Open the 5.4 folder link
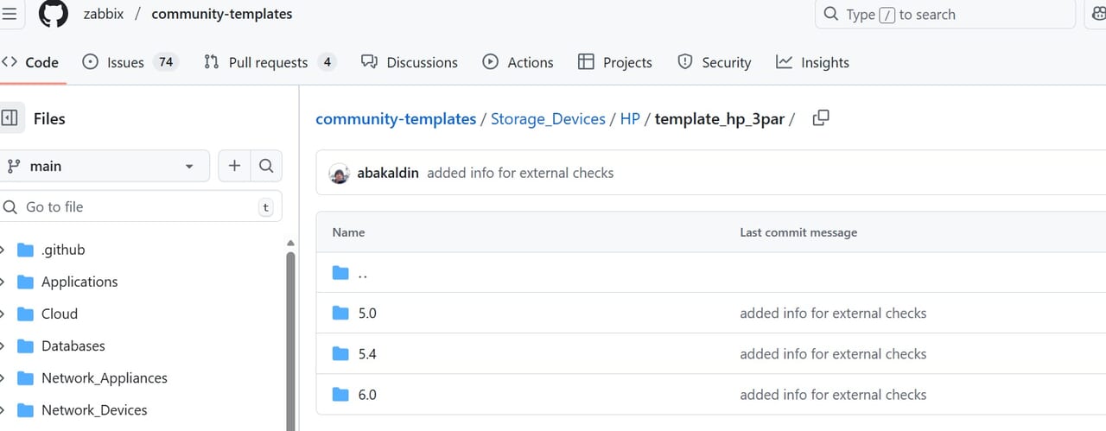Screen dimensions: 1106x431 tap(367, 354)
